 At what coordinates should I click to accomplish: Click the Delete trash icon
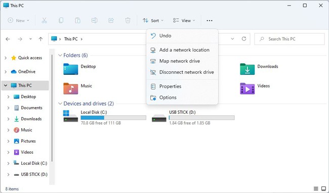point(128,21)
